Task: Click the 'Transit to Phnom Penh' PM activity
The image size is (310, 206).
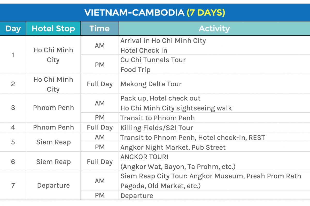Action: tap(158, 118)
